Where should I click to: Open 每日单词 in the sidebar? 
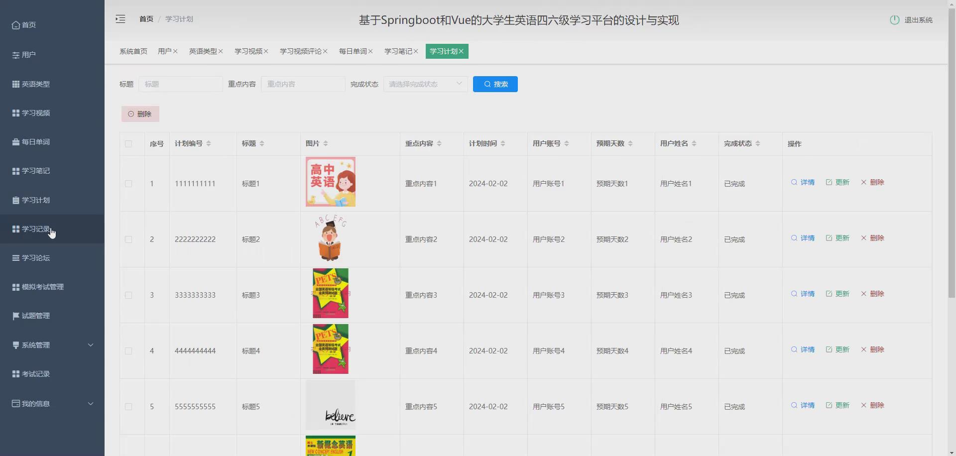(x=52, y=142)
